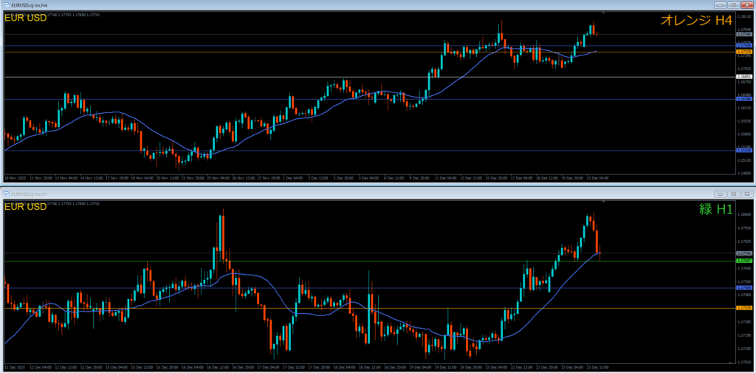
Task: Click the 1.18110 value on the H4 price scale
Action: tap(743, 16)
